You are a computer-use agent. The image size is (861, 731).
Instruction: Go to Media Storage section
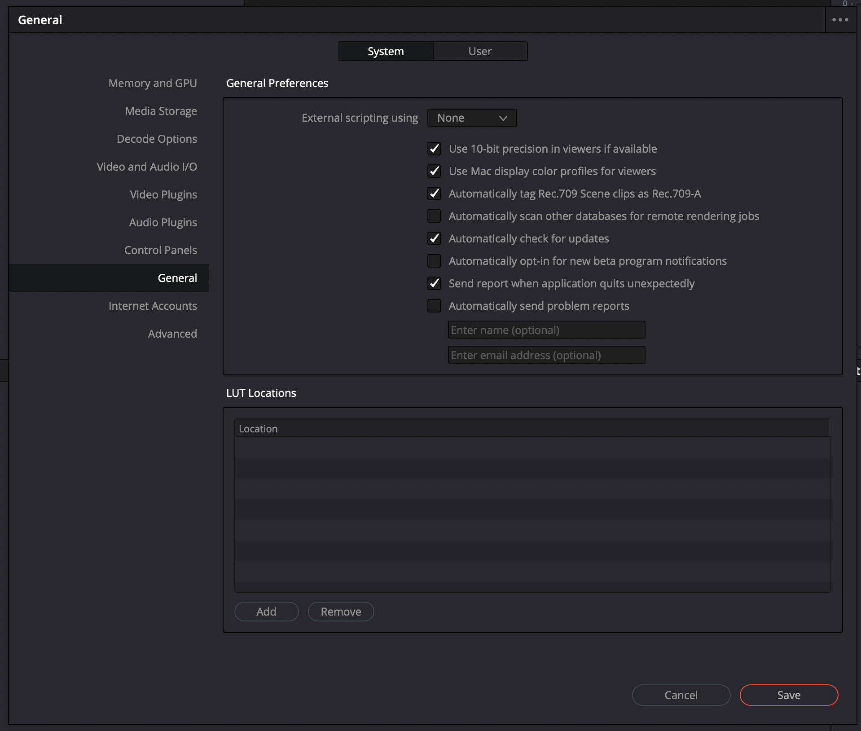[x=161, y=111]
